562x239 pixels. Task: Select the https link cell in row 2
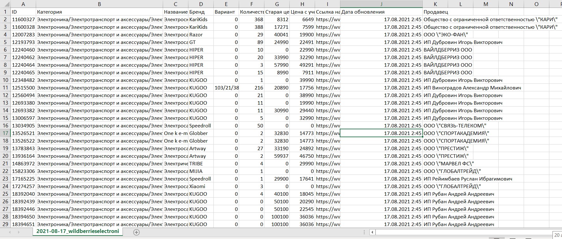click(x=328, y=20)
